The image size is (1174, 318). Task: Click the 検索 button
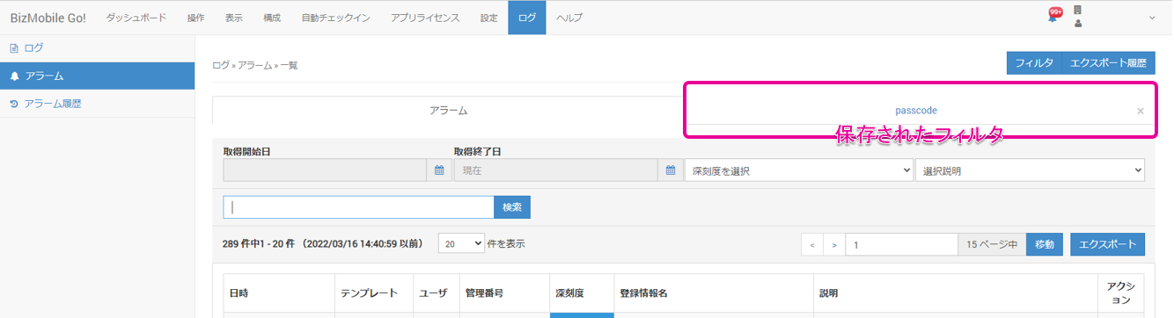(512, 207)
